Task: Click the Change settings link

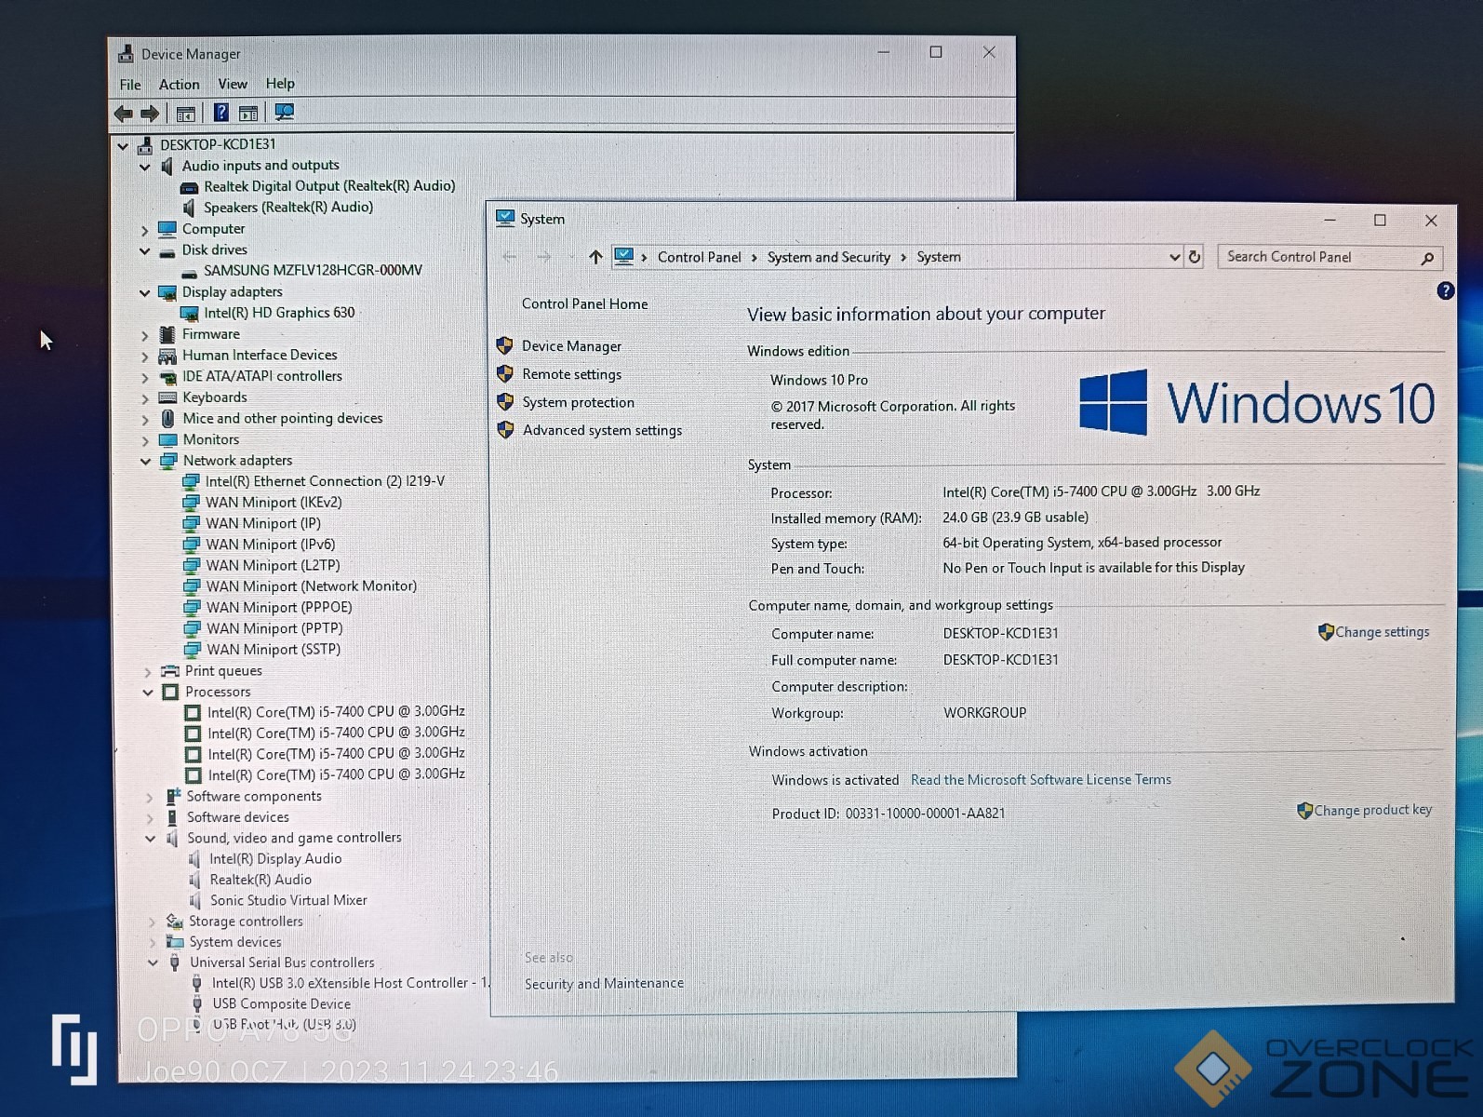Action: point(1382,632)
